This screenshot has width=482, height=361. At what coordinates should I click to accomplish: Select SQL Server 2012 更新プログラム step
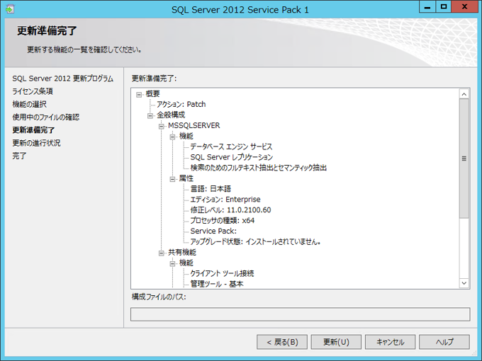(62, 79)
